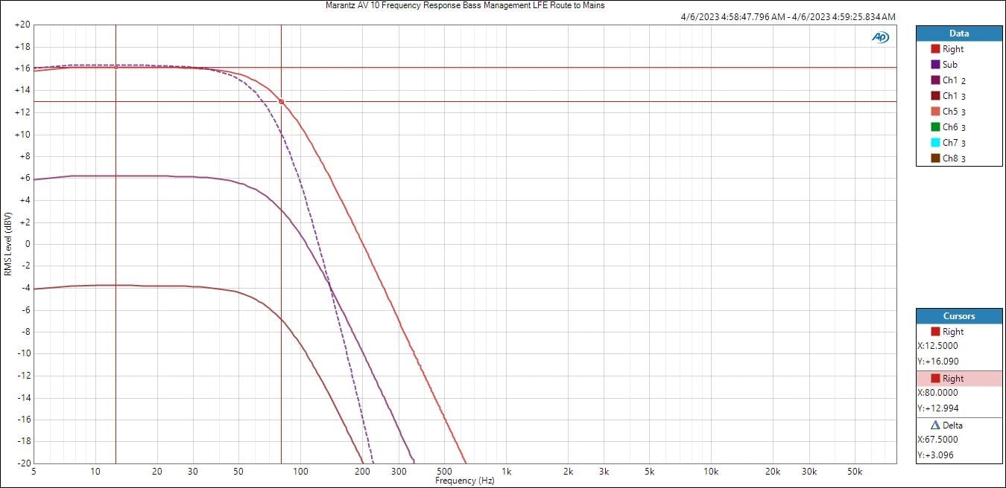
Task: Click the Delta triangle icon in the Cursors panel
Action: point(935,426)
